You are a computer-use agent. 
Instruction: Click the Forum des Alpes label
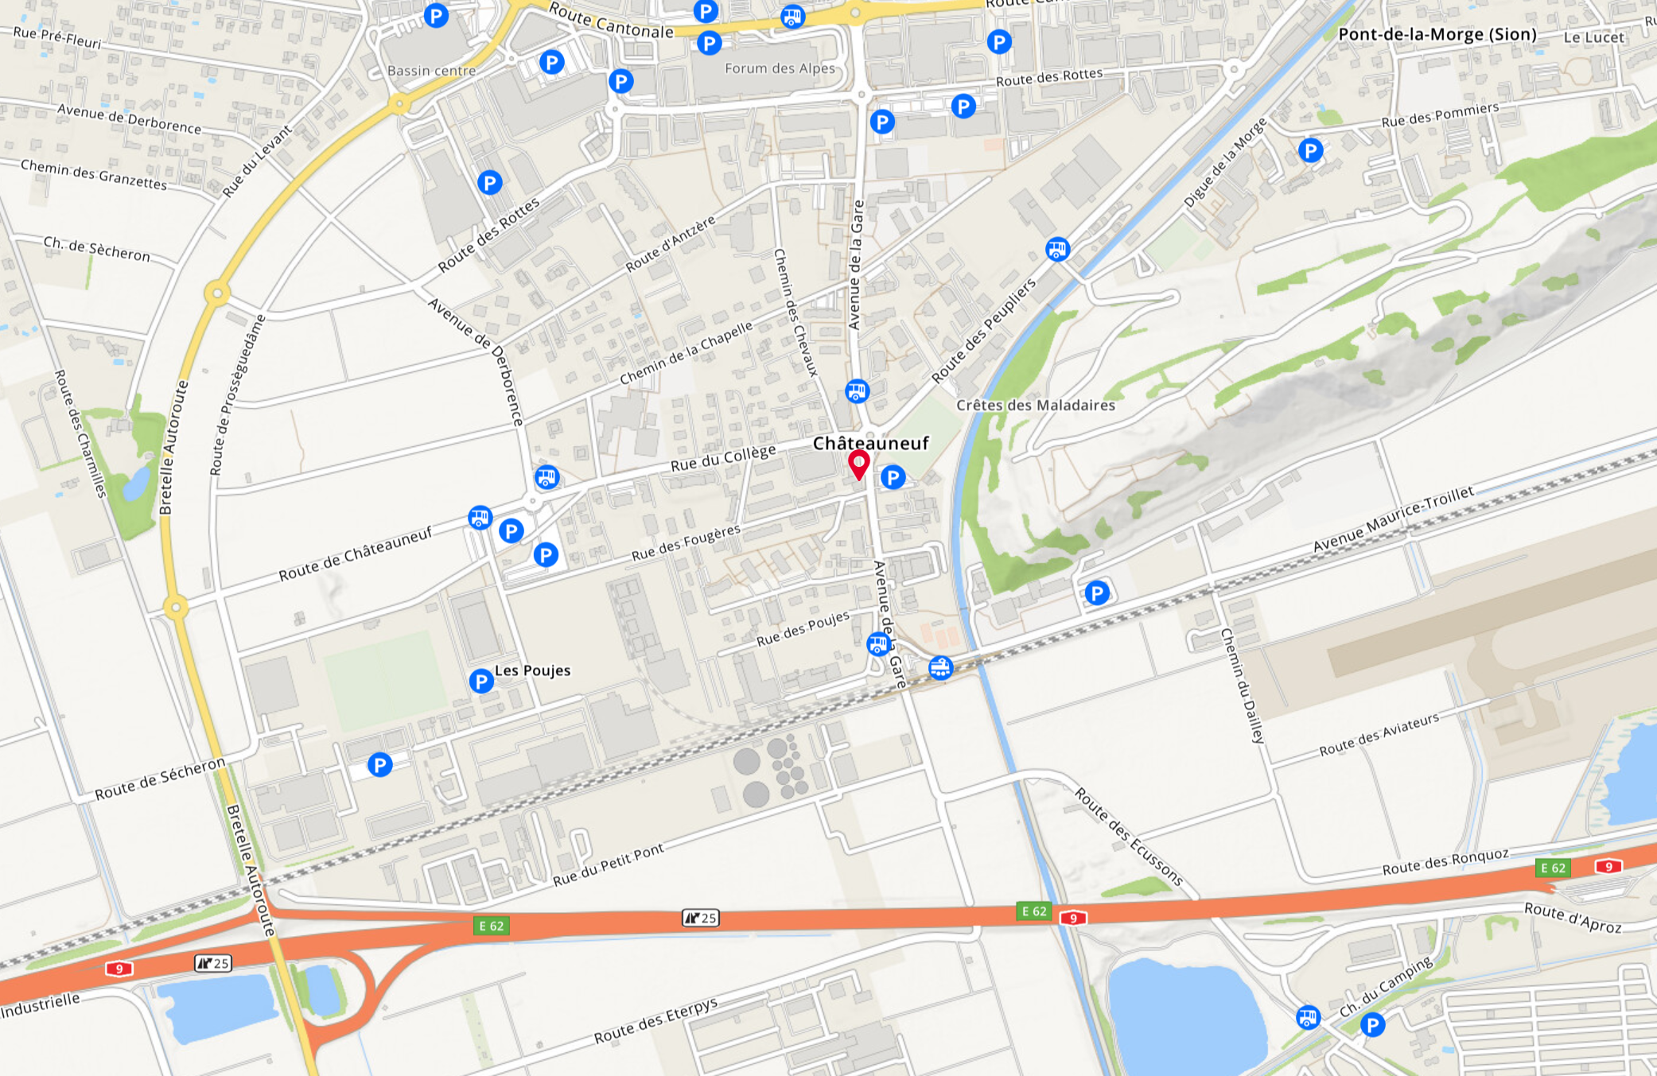(780, 68)
